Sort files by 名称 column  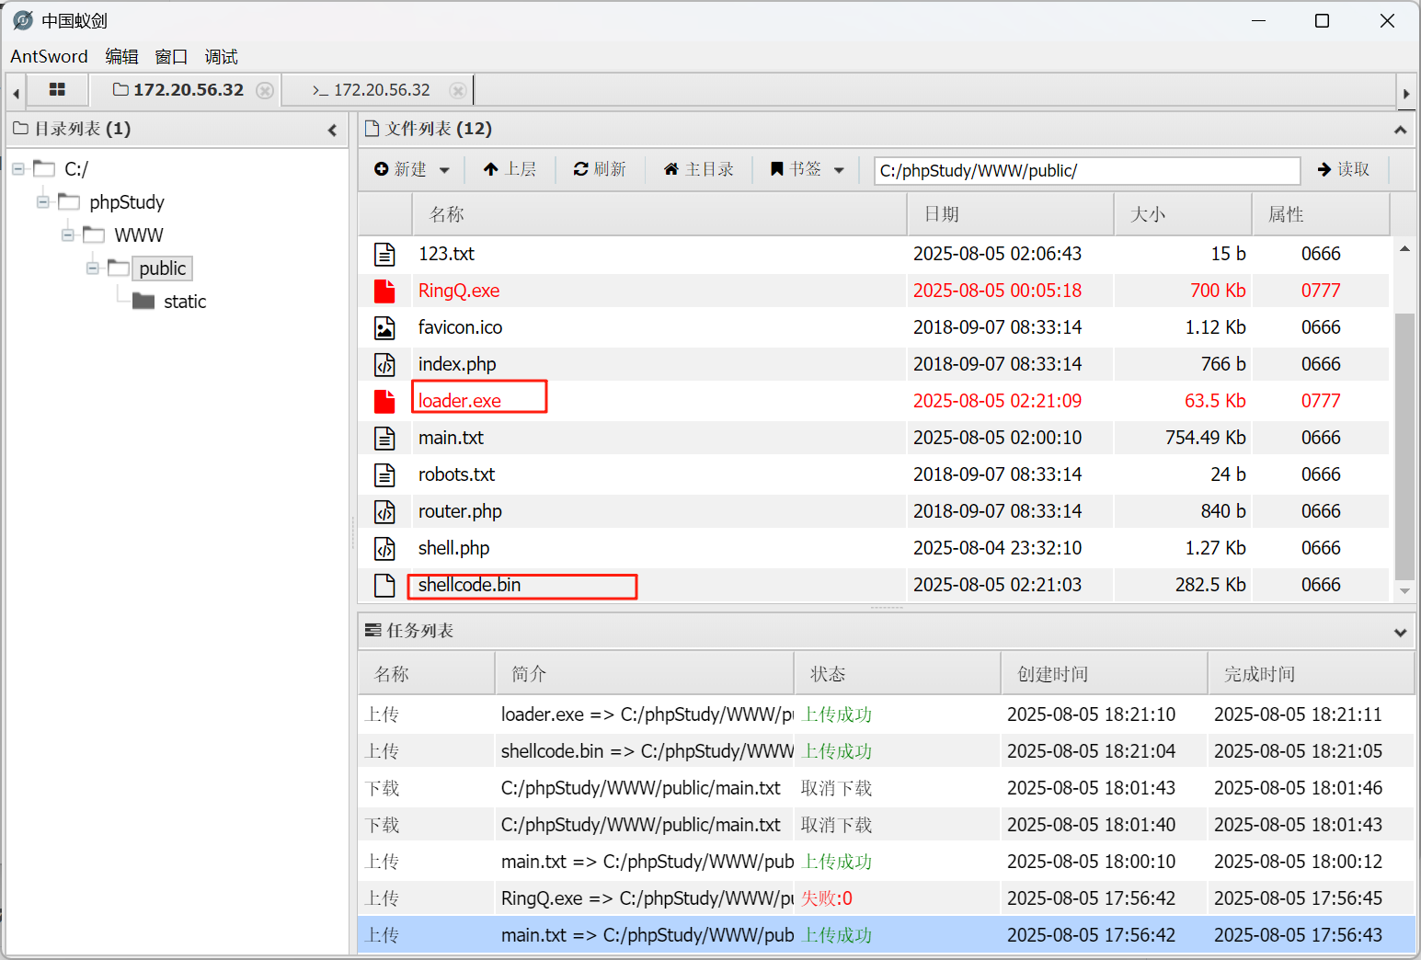pos(658,214)
